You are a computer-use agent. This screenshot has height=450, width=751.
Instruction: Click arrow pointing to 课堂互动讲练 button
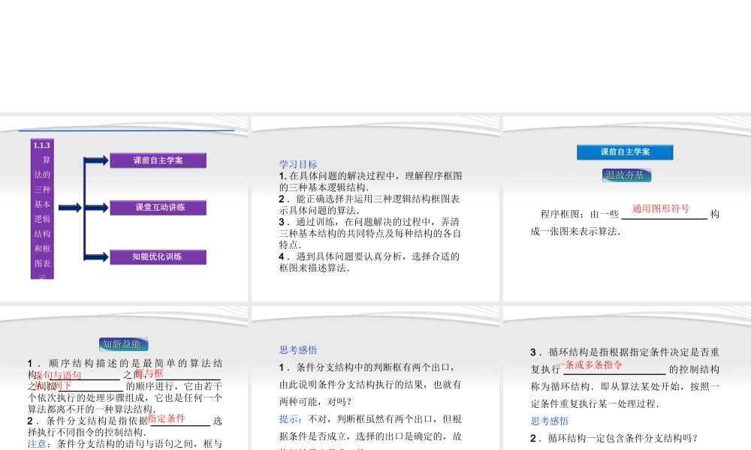click(x=97, y=208)
